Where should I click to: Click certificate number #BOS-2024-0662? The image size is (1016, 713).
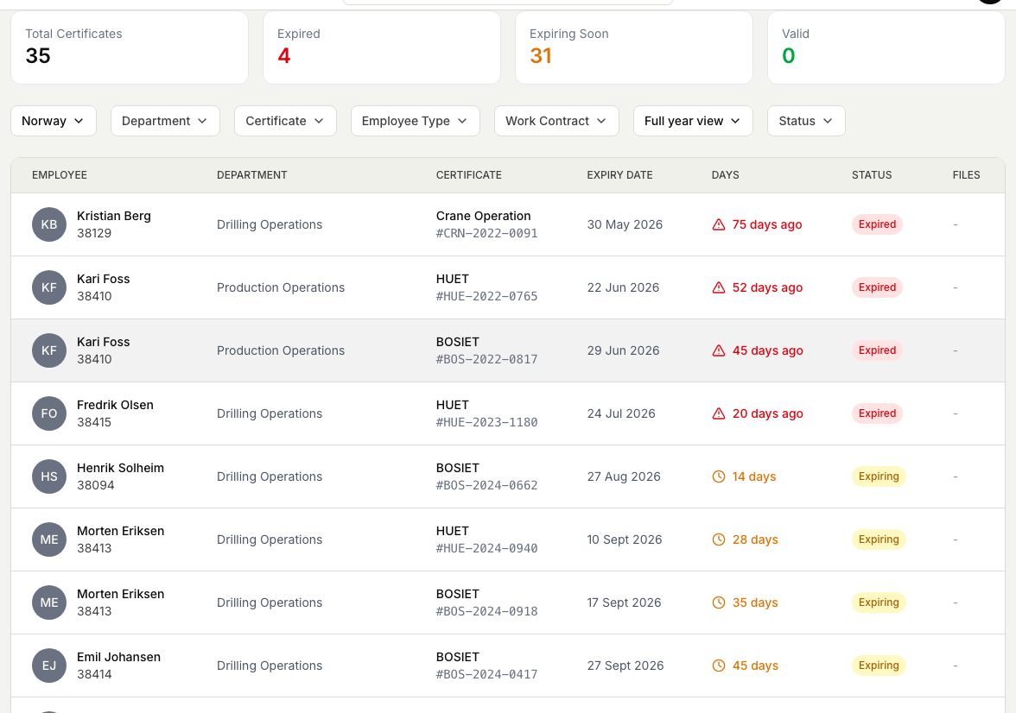pyautogui.click(x=486, y=485)
